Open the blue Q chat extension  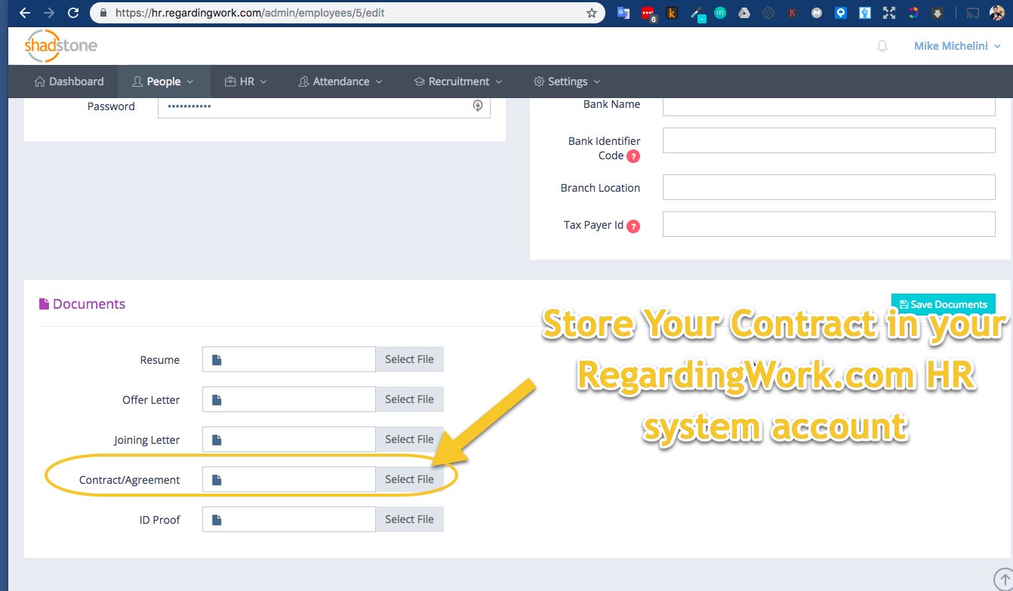point(841,13)
